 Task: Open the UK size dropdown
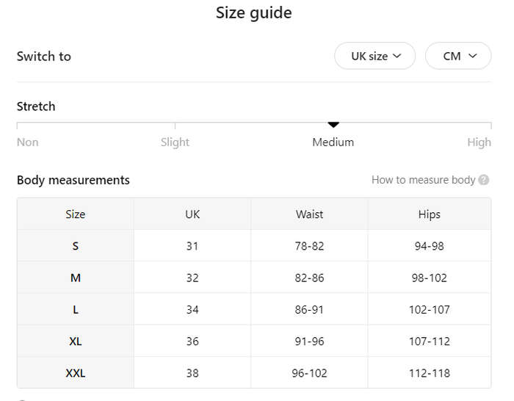click(374, 56)
